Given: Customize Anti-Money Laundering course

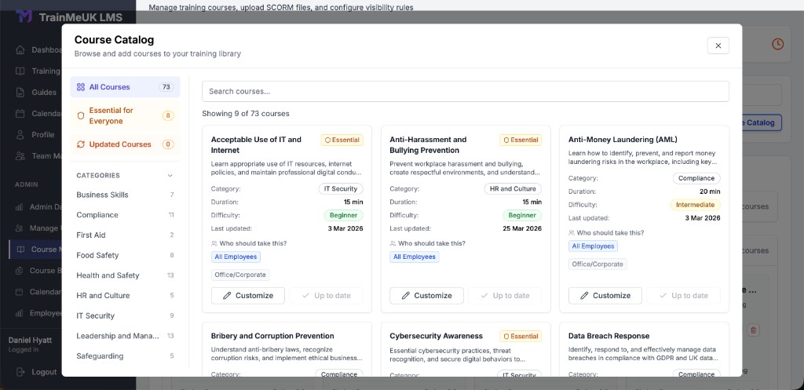Looking at the screenshot, I should (605, 296).
